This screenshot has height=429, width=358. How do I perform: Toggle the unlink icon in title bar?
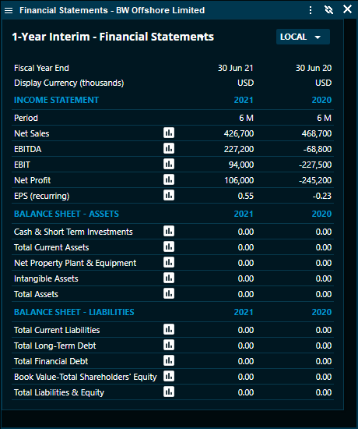(x=328, y=10)
